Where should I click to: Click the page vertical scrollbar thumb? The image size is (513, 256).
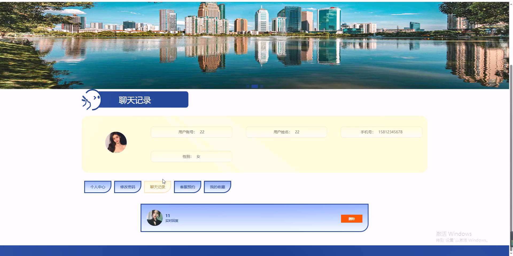click(511, 157)
